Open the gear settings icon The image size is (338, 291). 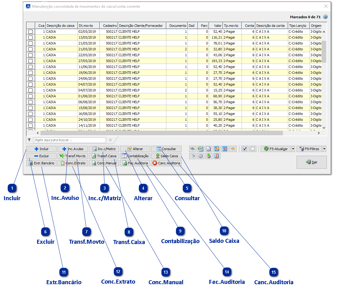(x=200, y=156)
